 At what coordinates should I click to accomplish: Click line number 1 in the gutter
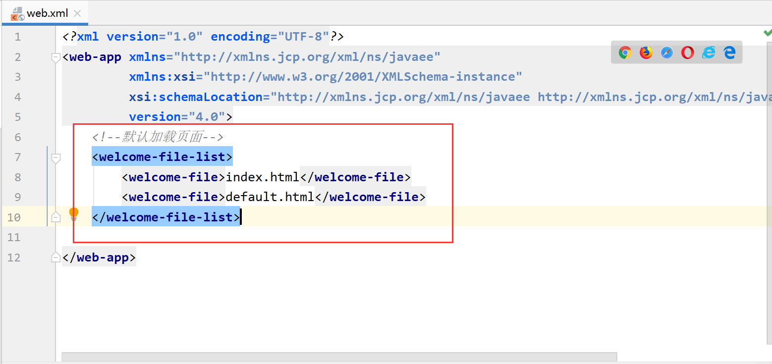(x=17, y=37)
